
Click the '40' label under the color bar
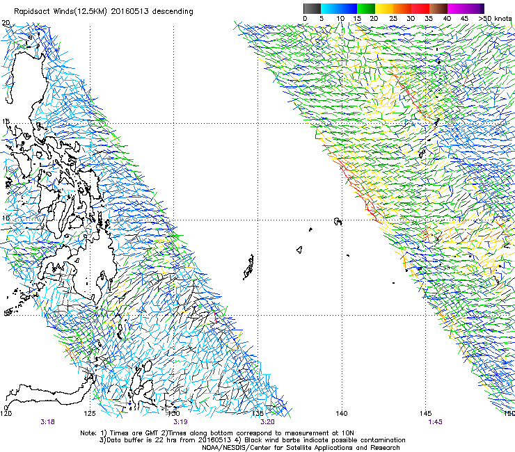click(447, 18)
